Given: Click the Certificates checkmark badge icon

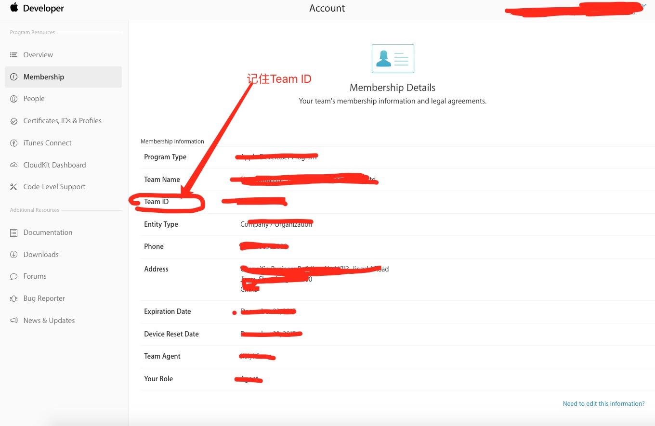Looking at the screenshot, I should click(x=13, y=121).
